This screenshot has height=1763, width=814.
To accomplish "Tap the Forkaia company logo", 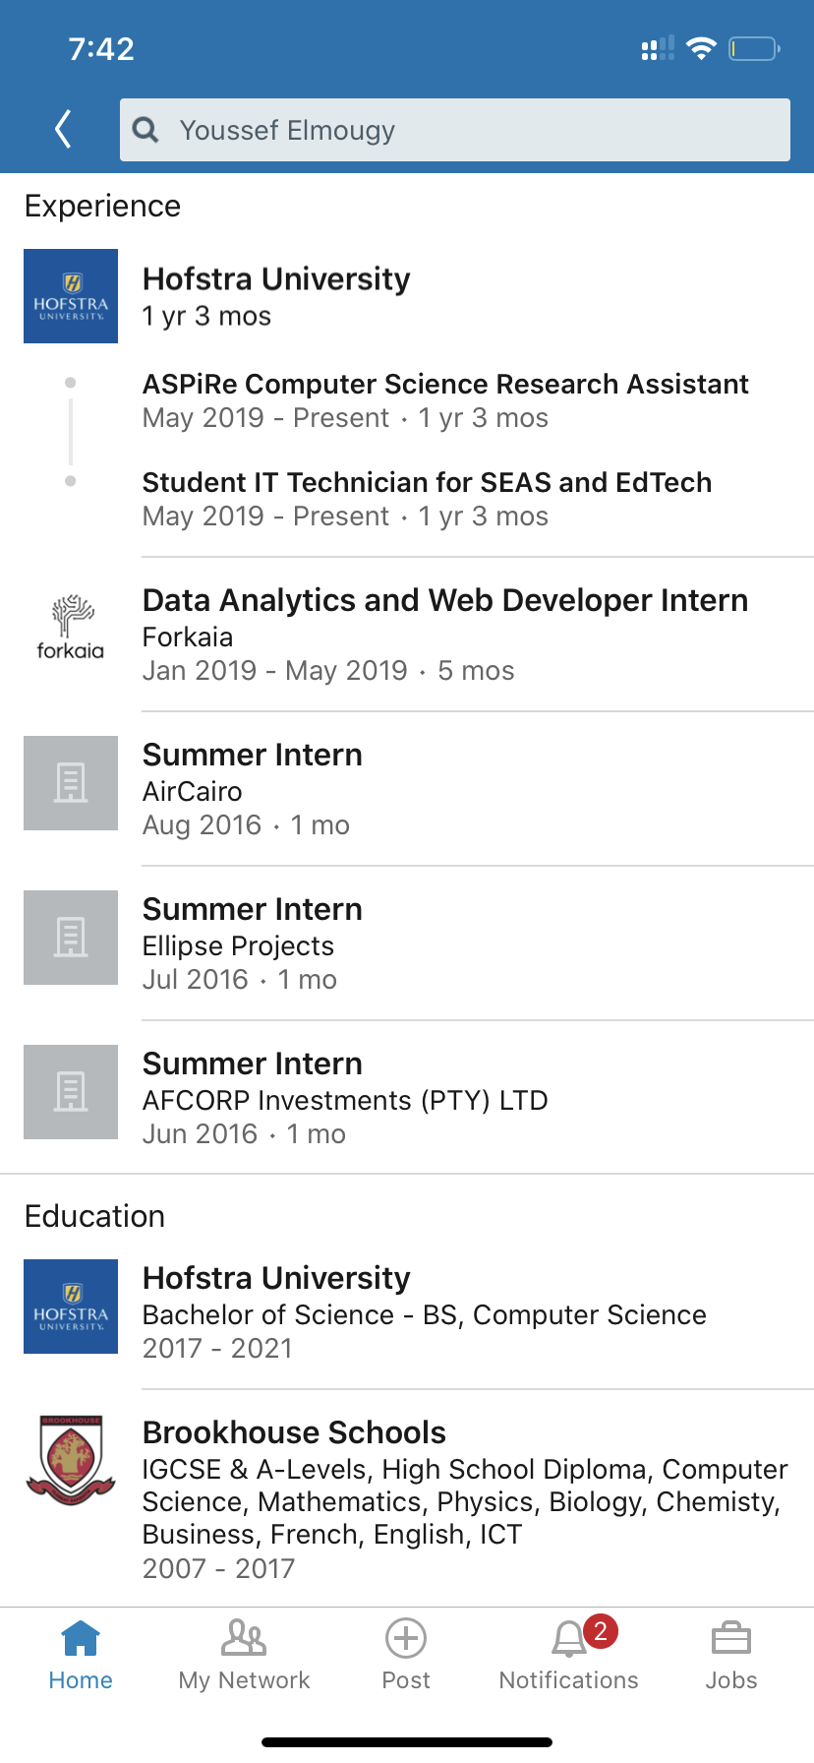I will pos(71,627).
